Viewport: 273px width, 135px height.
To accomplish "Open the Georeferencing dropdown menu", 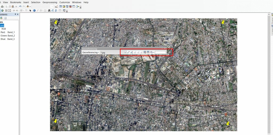I will [x=91, y=52].
